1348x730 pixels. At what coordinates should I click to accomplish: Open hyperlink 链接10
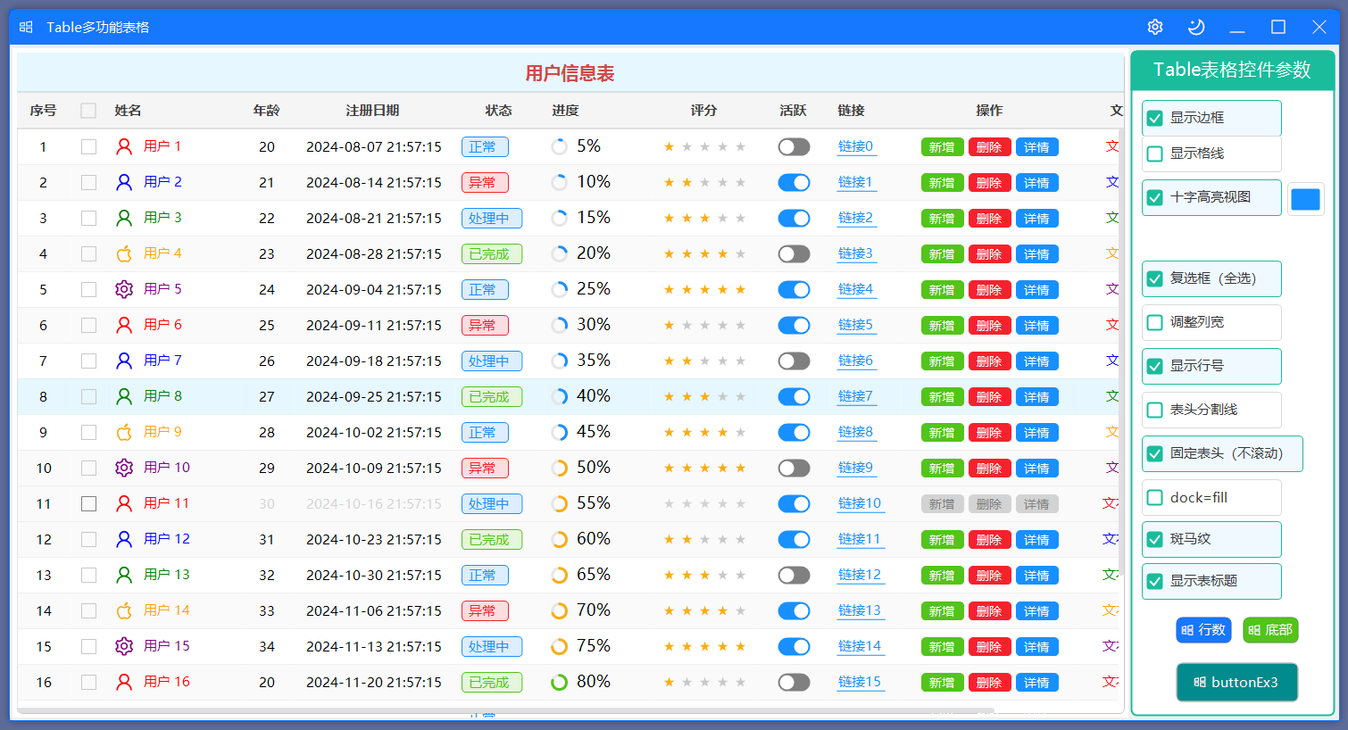tap(860, 503)
